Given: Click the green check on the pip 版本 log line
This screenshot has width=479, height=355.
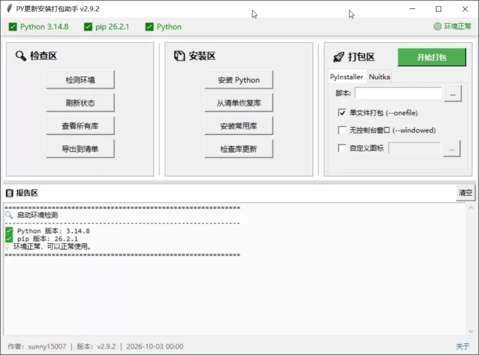Looking at the screenshot, I should point(9,238).
